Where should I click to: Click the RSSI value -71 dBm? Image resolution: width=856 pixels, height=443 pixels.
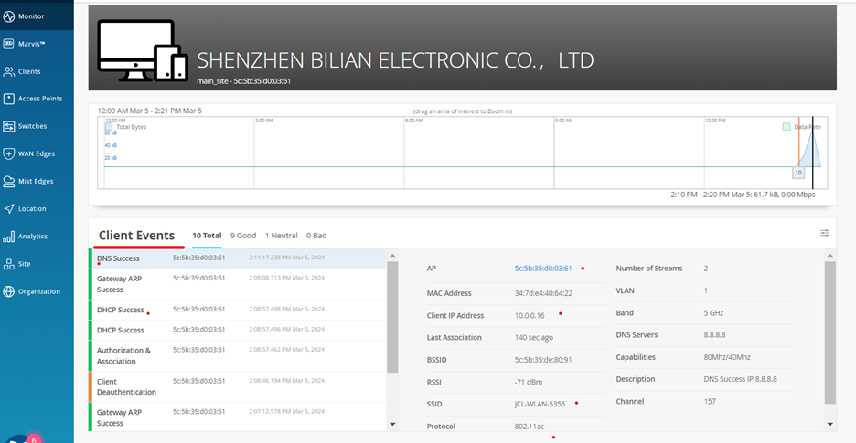tap(529, 382)
